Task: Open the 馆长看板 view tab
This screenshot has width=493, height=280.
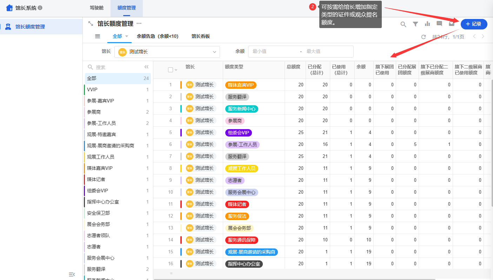Action: (201, 36)
